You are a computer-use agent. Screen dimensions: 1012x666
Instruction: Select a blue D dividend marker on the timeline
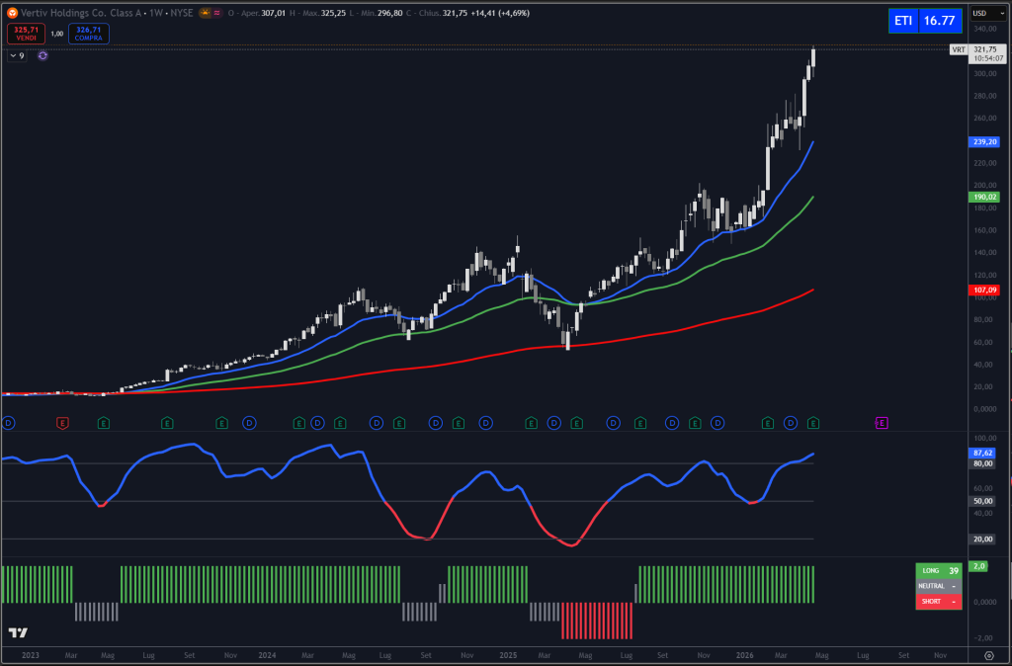coord(247,423)
